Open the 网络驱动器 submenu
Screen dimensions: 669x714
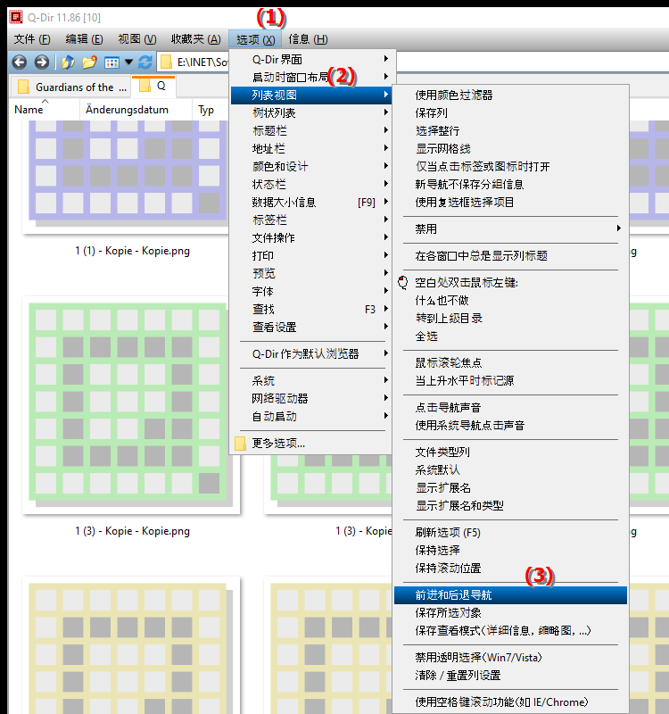(311, 398)
